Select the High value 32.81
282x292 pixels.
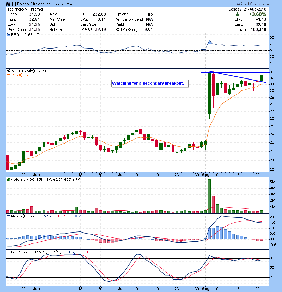tap(35, 19)
